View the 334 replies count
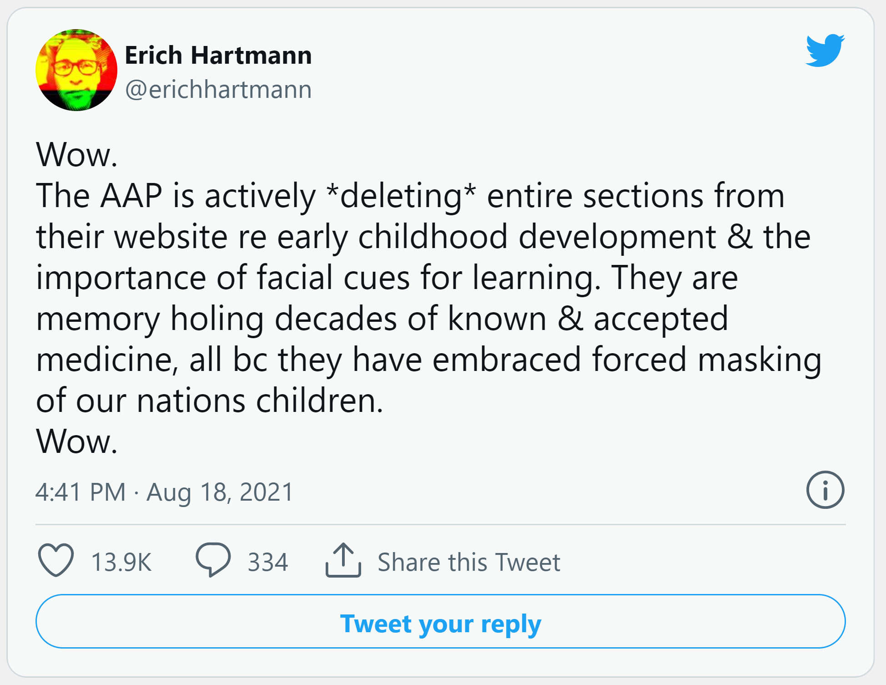 268,562
